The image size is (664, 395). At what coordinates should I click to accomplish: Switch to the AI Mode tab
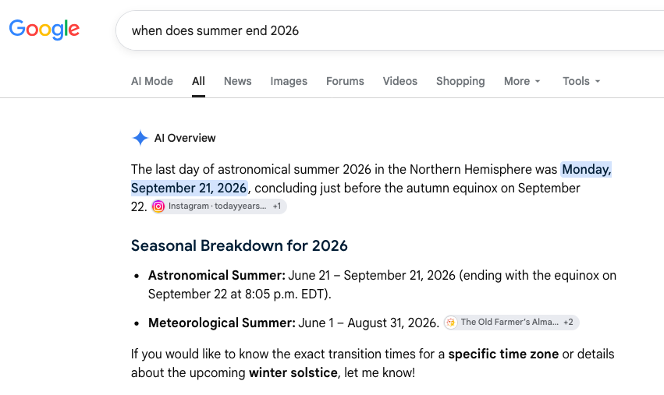152,81
